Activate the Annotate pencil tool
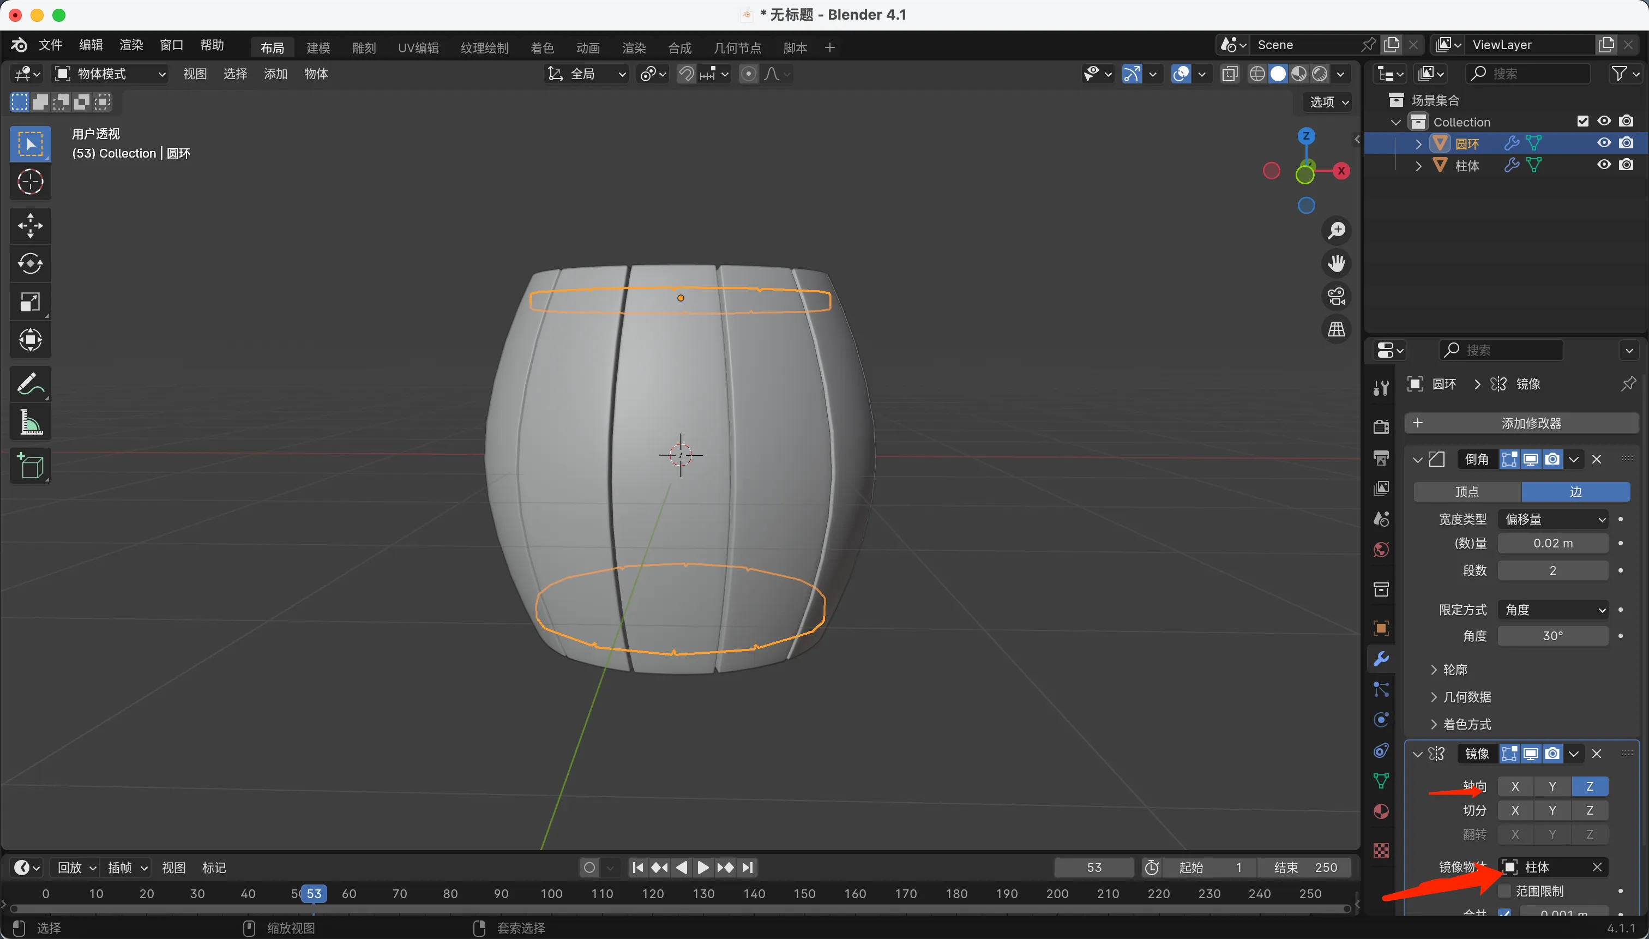 tap(31, 384)
